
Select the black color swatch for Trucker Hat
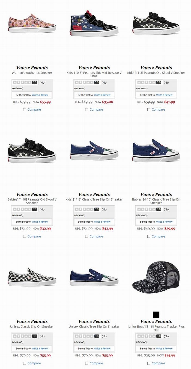(x=156, y=315)
